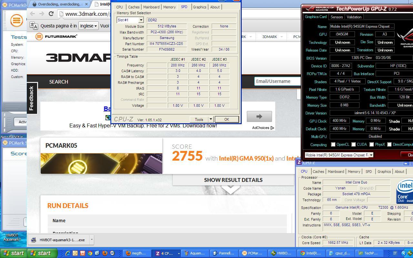
Task: Click the Tools button in CPU-Z
Action: point(199,120)
